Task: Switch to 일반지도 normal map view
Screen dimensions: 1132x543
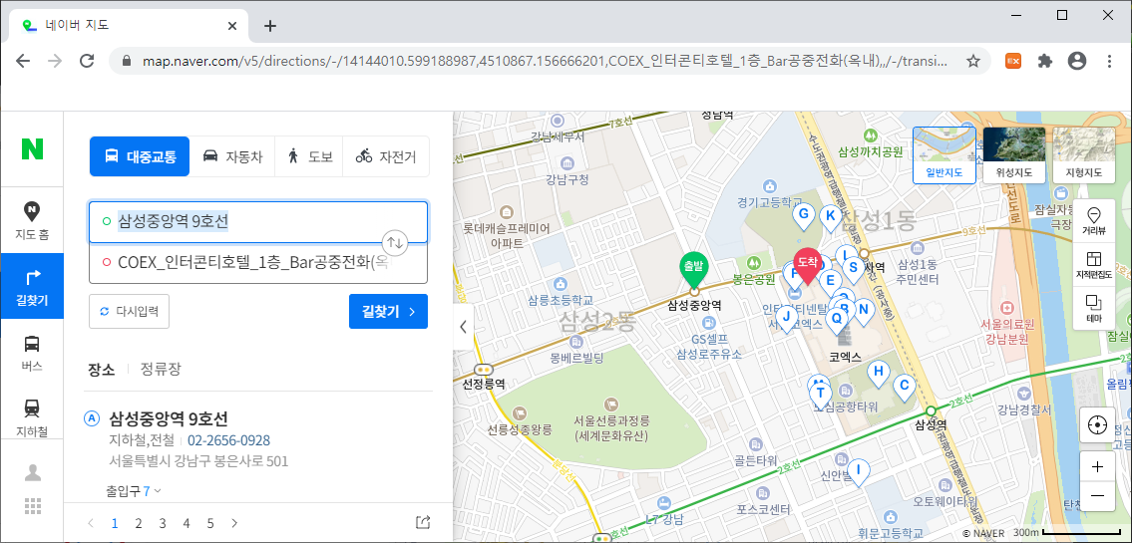Action: pos(944,155)
